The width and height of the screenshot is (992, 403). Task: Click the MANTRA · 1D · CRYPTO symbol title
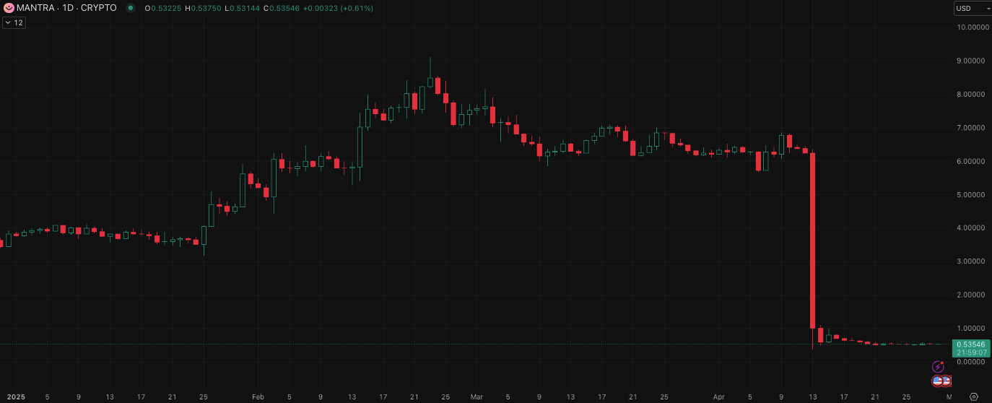click(66, 8)
